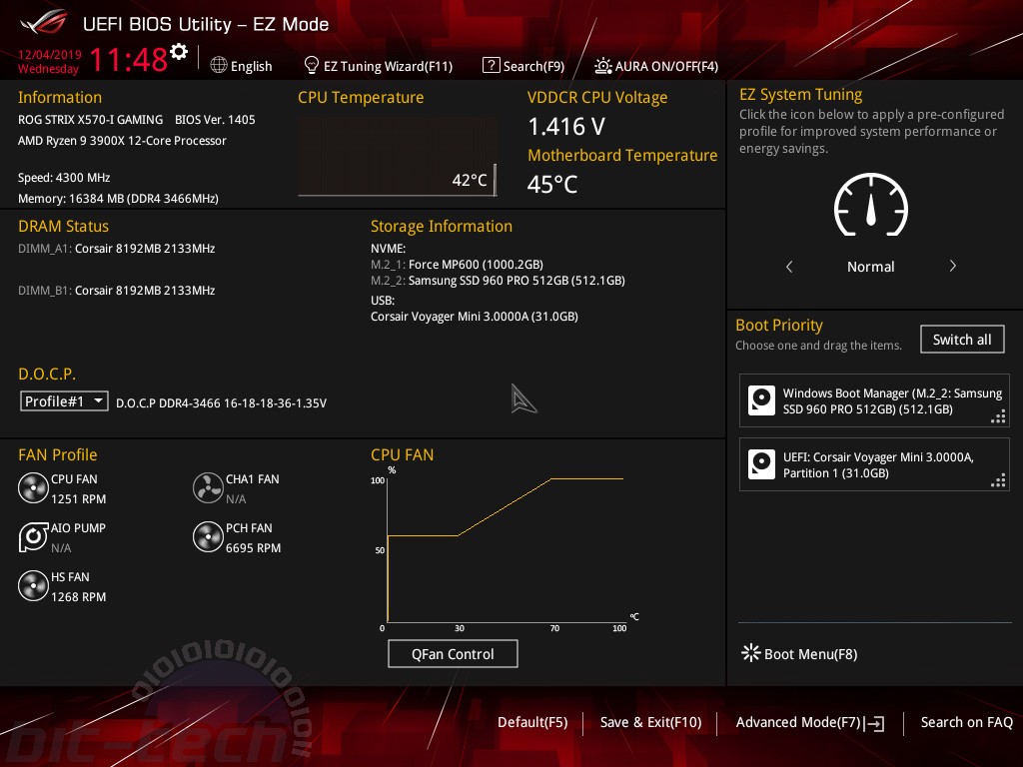
Task: Click D.O.C.P DDR4-3466 profile description
Action: coord(221,403)
